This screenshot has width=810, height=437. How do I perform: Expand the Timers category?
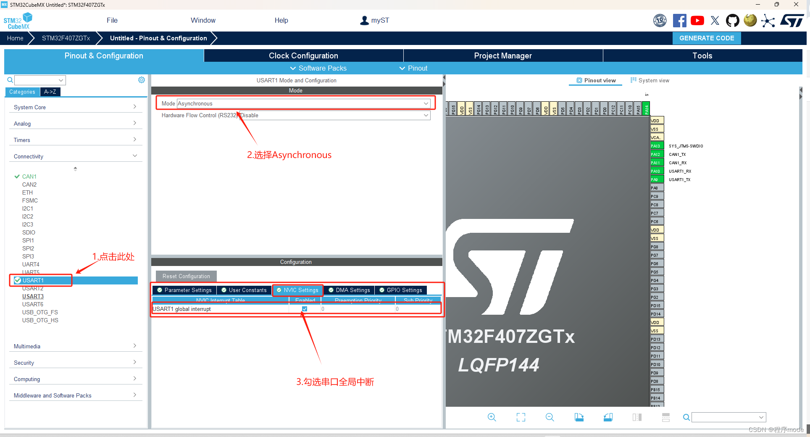tap(76, 140)
